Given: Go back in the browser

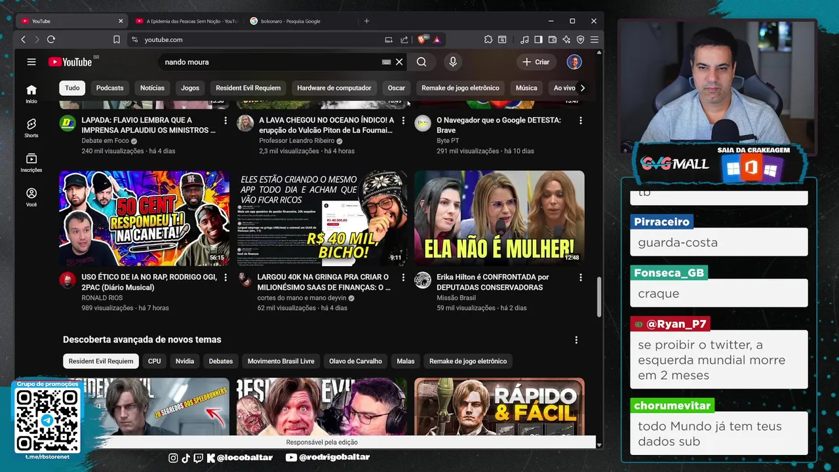Looking at the screenshot, I should (x=23, y=39).
